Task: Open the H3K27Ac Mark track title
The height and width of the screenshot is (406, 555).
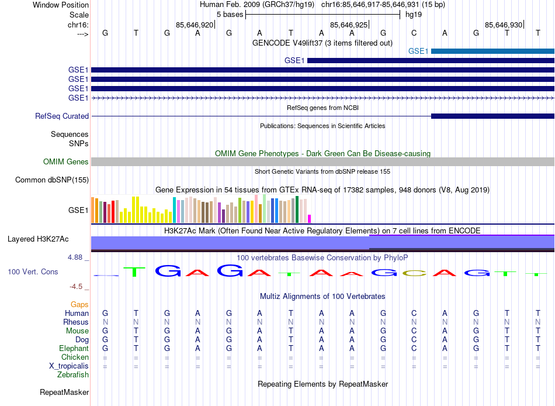Action: 322,231
